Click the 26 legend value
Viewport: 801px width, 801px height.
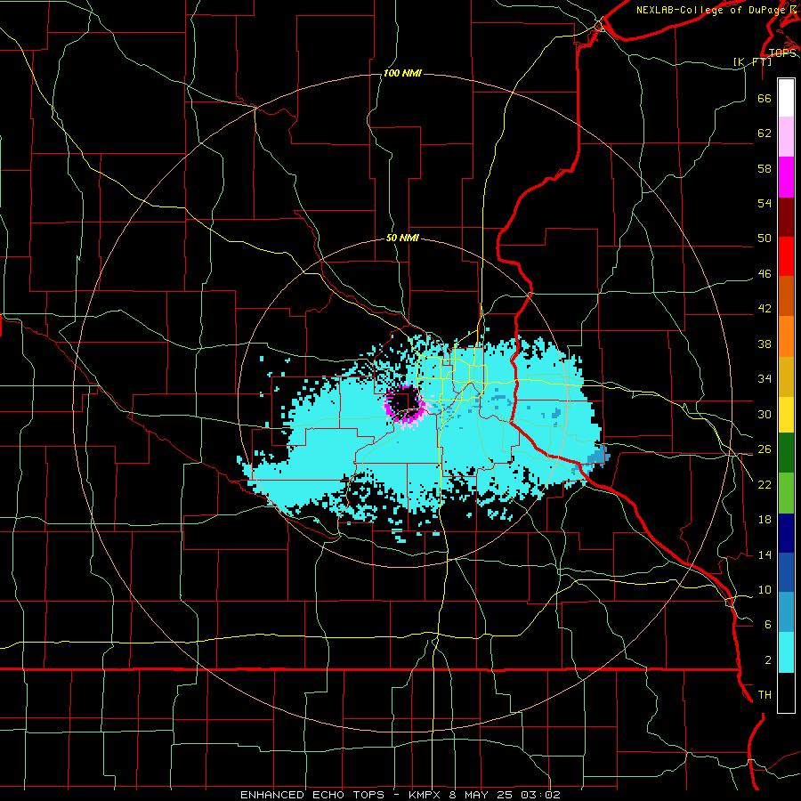(765, 449)
